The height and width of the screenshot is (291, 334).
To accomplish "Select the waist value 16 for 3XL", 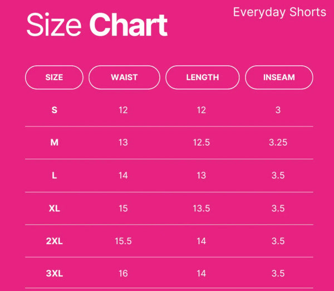I will point(123,273).
